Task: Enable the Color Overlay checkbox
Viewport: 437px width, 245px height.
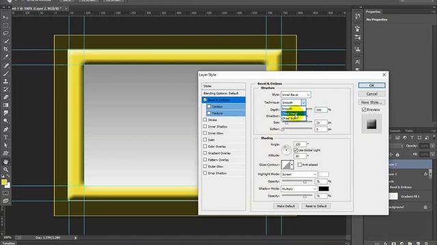Action: click(x=205, y=146)
